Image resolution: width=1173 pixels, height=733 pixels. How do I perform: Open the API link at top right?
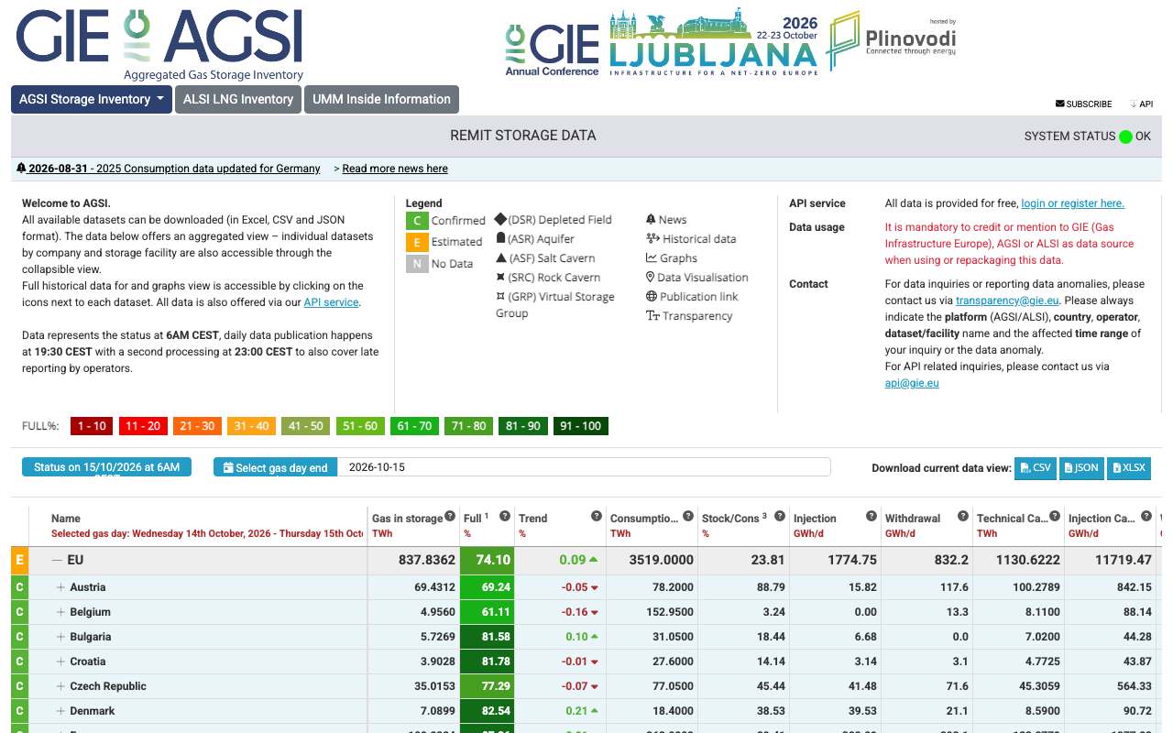(x=1141, y=104)
